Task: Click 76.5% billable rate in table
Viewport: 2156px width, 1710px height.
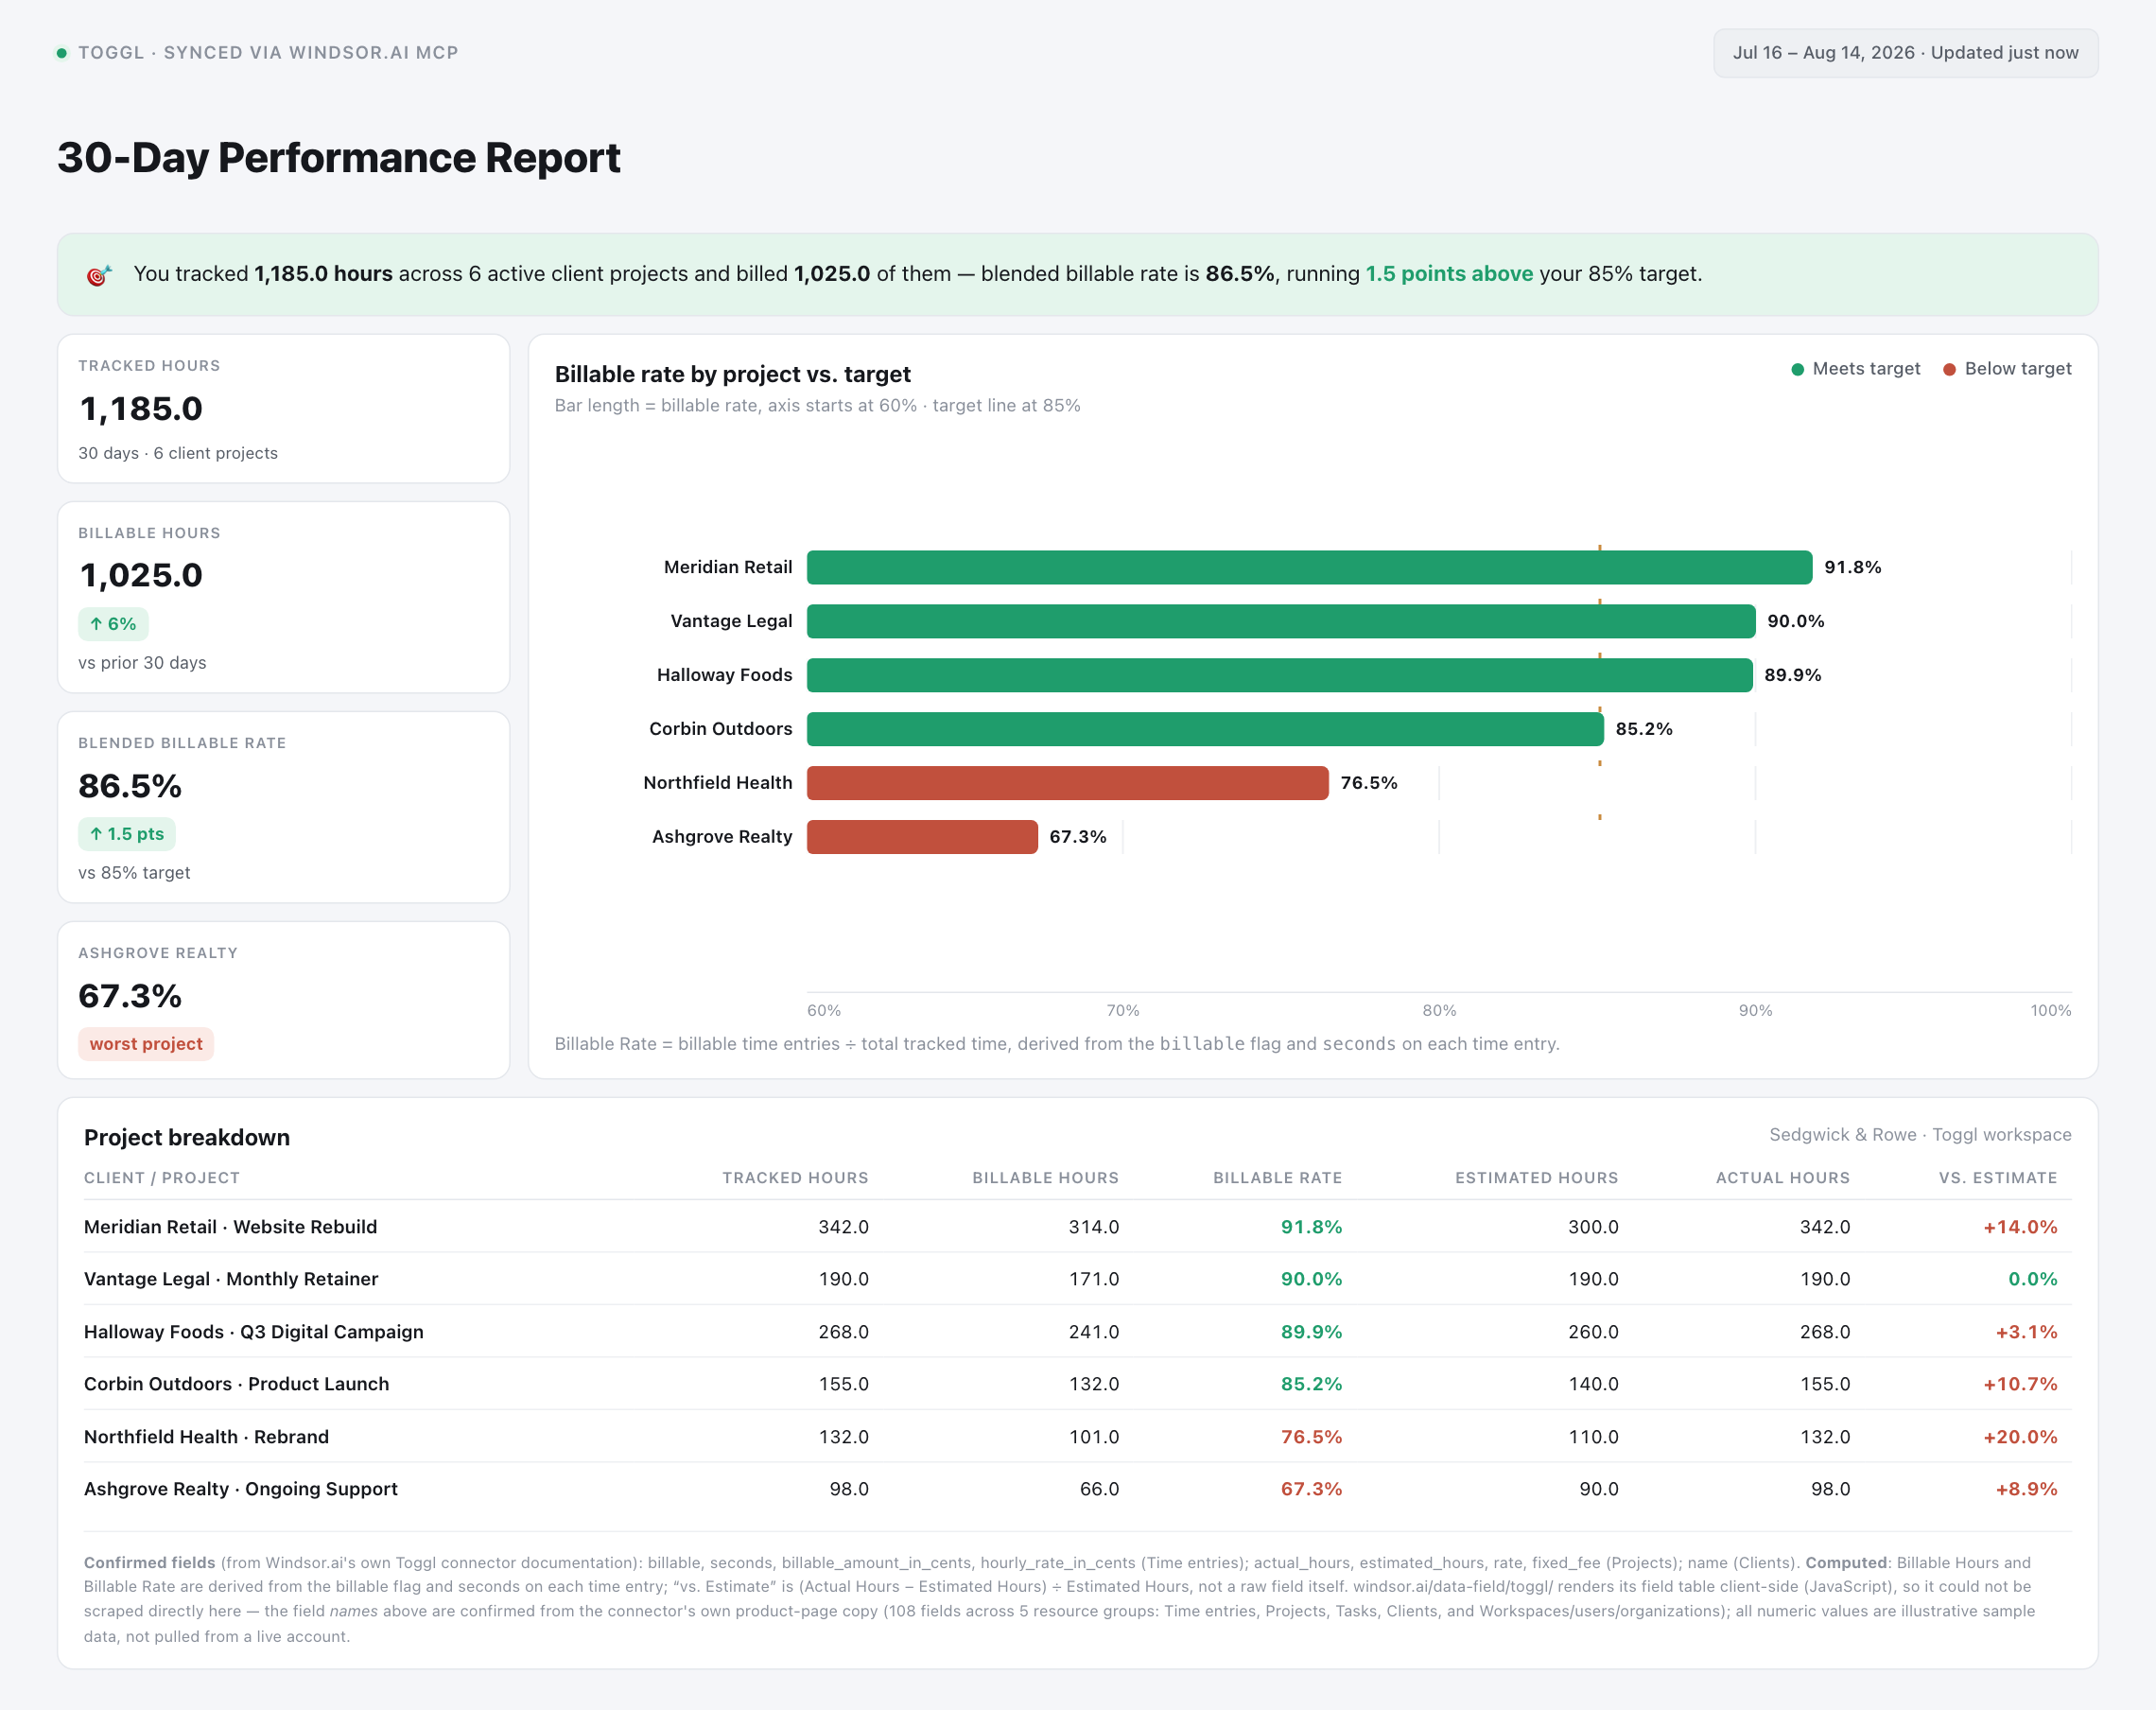Action: point(1311,1437)
